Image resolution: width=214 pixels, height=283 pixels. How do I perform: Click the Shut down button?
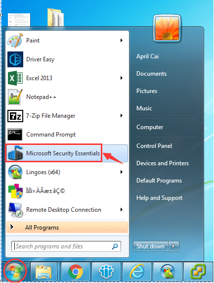(151, 246)
